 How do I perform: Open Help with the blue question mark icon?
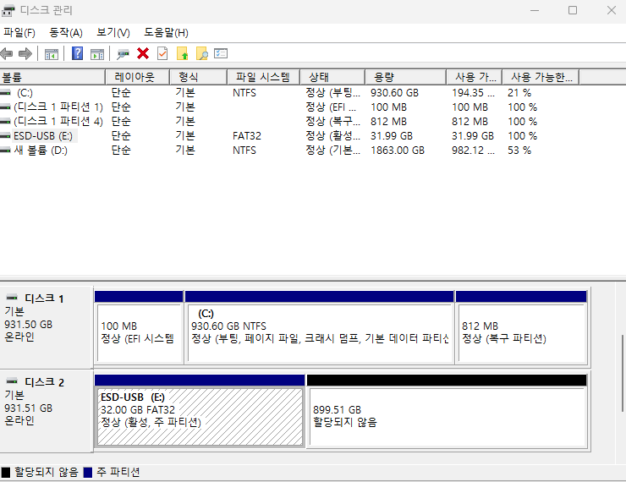point(78,53)
